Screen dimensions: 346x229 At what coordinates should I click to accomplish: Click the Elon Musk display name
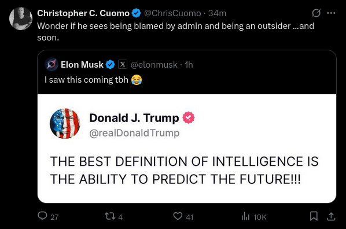click(x=82, y=65)
